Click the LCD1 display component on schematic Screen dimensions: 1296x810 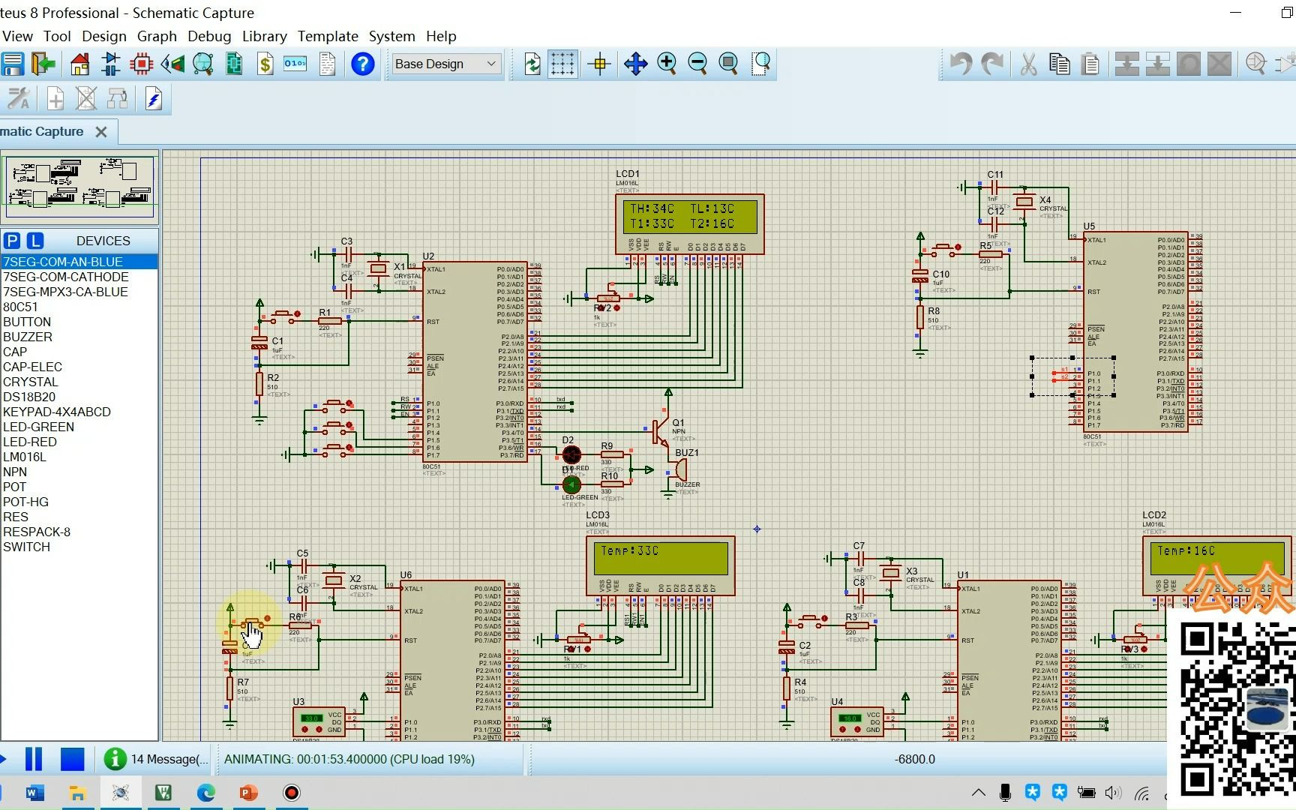pos(689,224)
